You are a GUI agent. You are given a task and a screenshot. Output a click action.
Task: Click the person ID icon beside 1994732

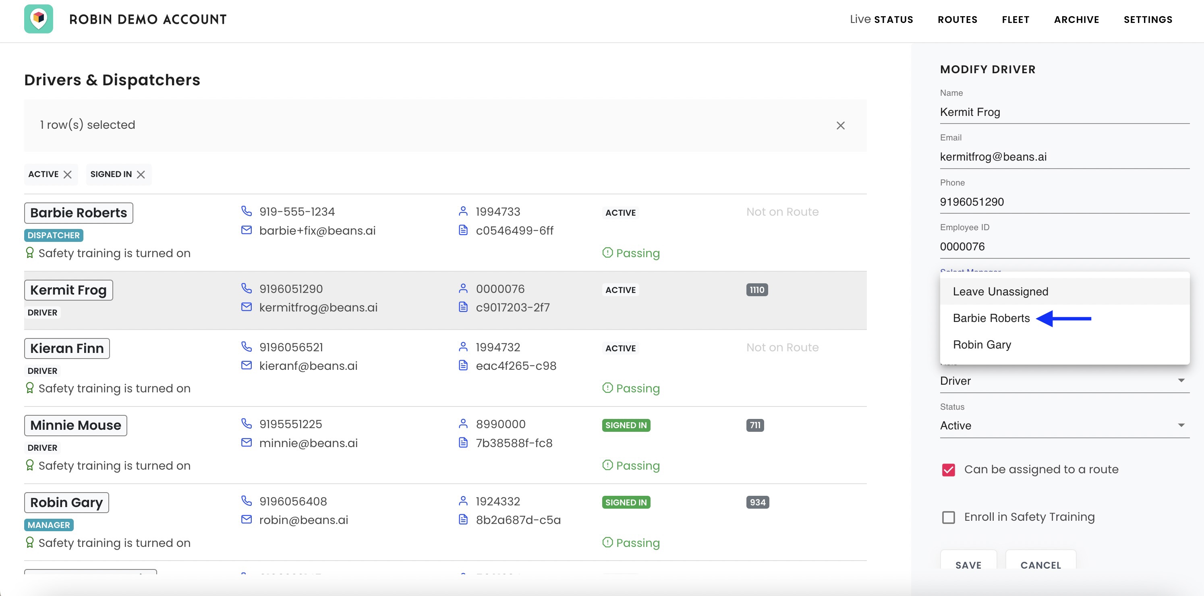[x=463, y=346]
